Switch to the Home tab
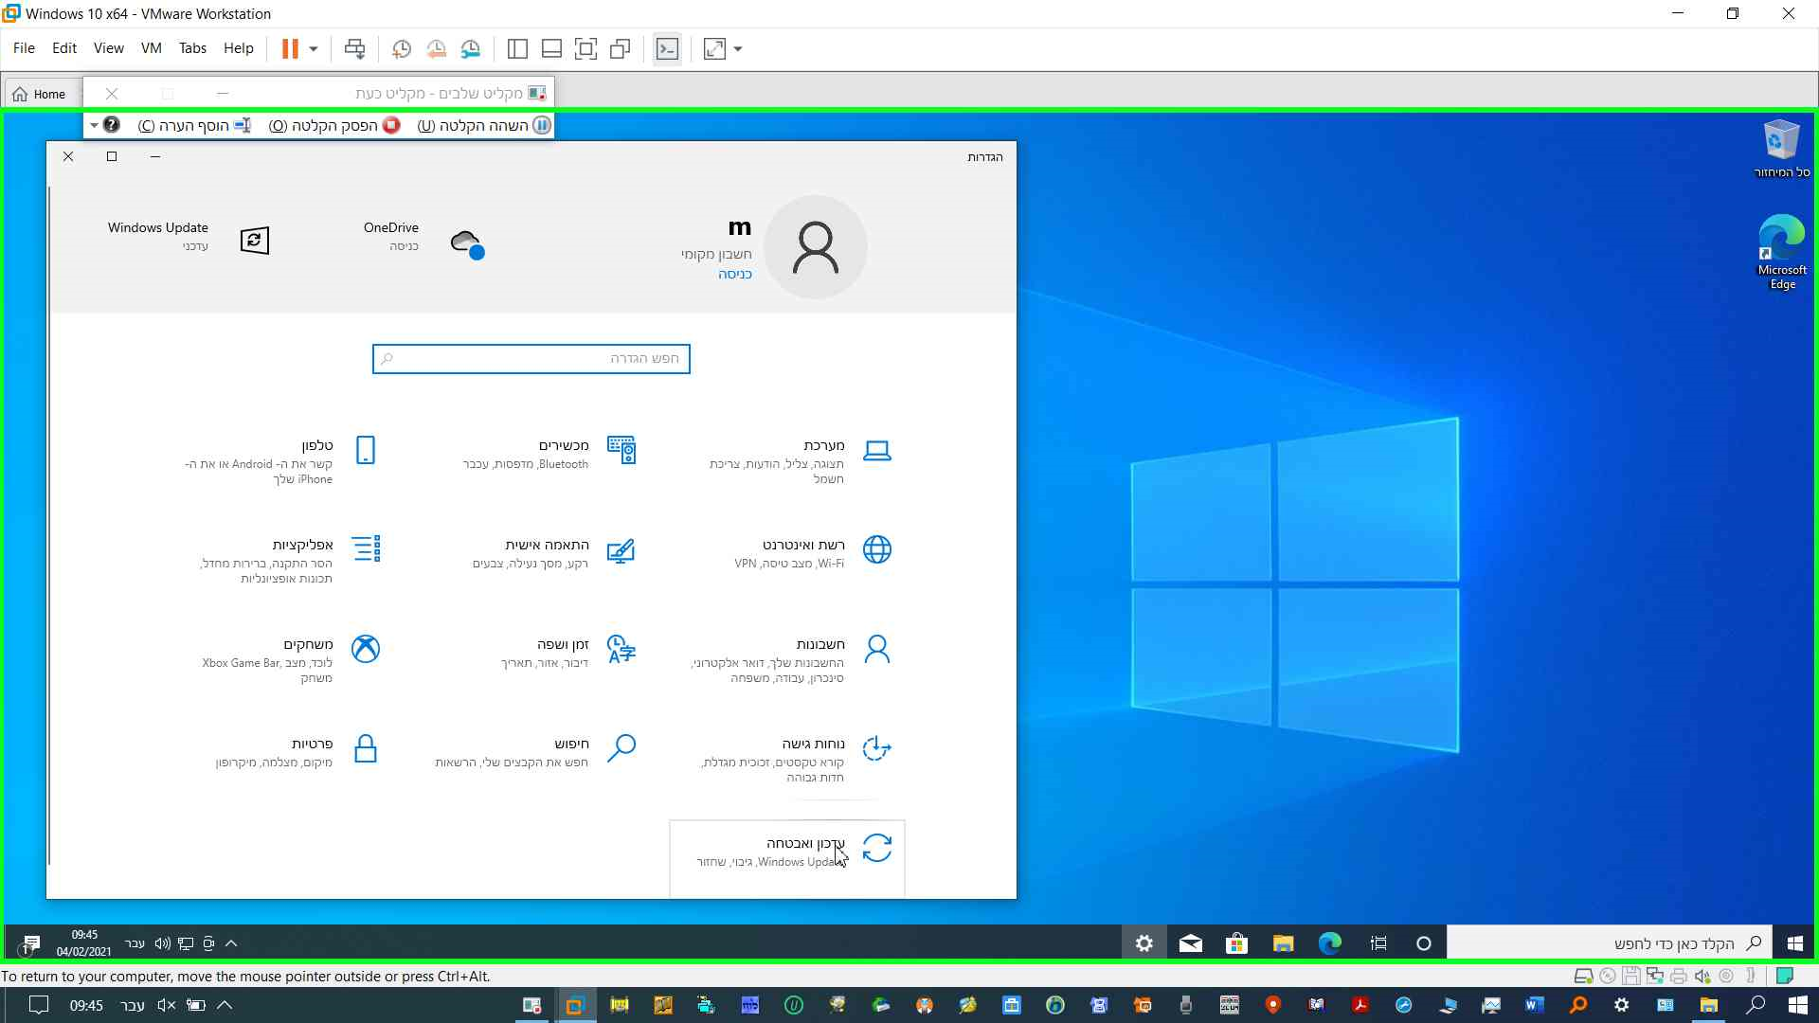This screenshot has width=1819, height=1023. click(x=40, y=94)
